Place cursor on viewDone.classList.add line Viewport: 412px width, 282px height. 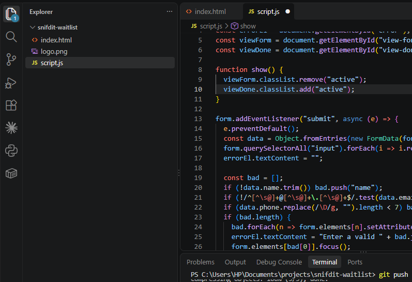click(x=289, y=90)
